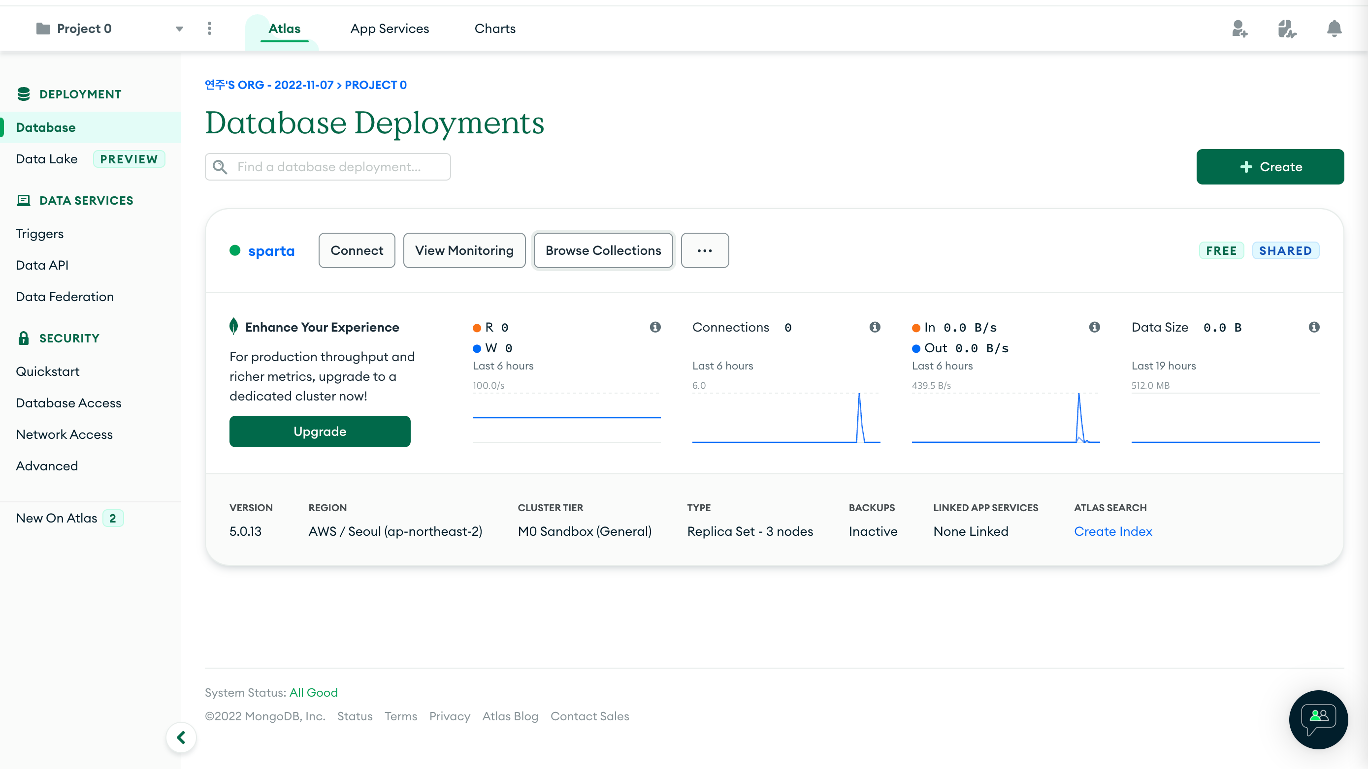The image size is (1368, 769).
Task: Click the info icon beside Connections
Action: pos(875,327)
